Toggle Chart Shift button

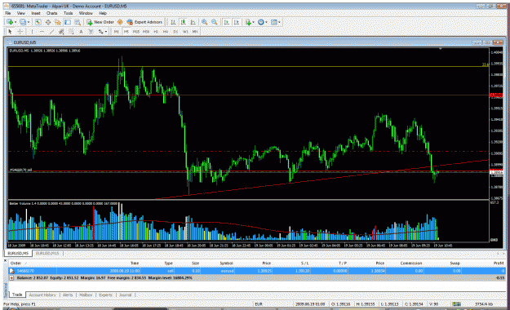(x=237, y=22)
